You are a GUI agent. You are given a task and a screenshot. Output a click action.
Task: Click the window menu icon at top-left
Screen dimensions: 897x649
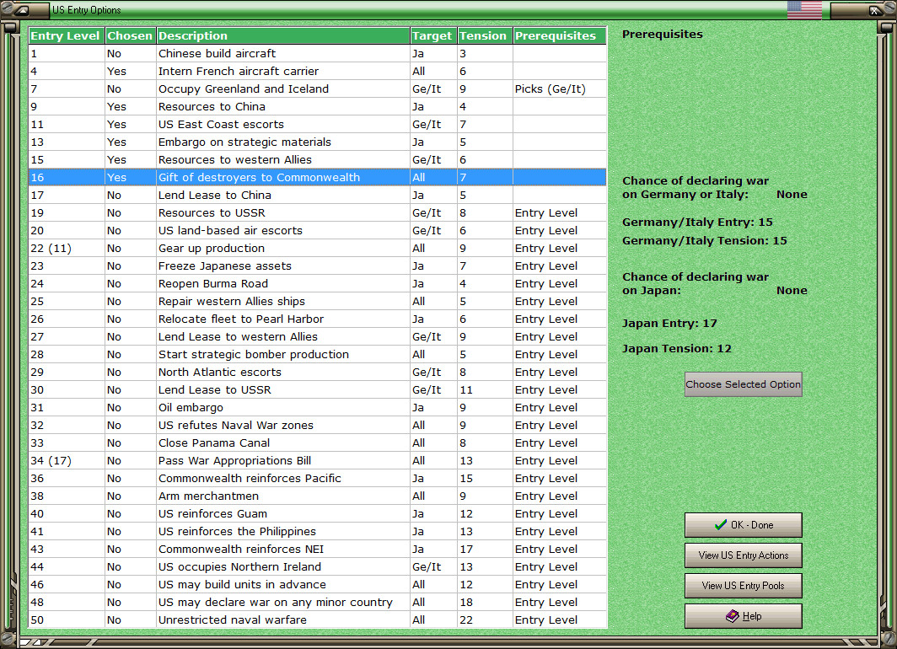pos(22,10)
